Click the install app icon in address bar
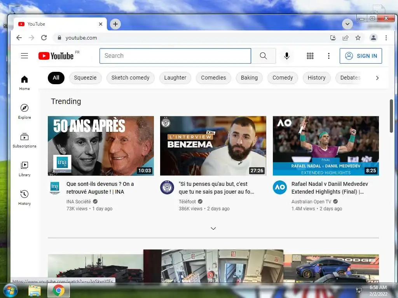The width and height of the screenshot is (398, 298). click(x=333, y=38)
